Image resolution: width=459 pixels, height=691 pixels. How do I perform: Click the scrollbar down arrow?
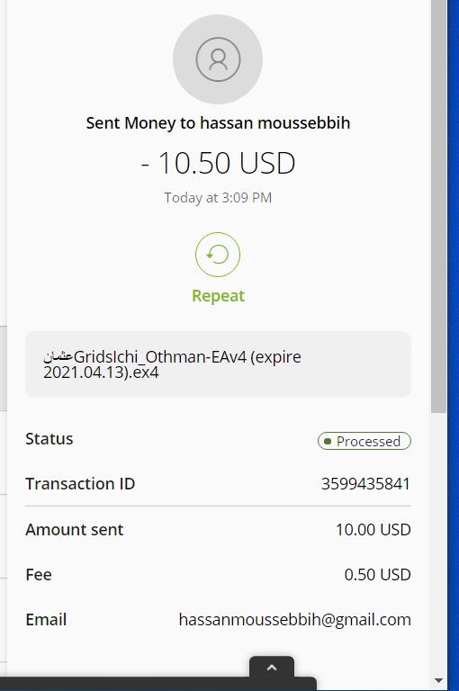coord(438,681)
